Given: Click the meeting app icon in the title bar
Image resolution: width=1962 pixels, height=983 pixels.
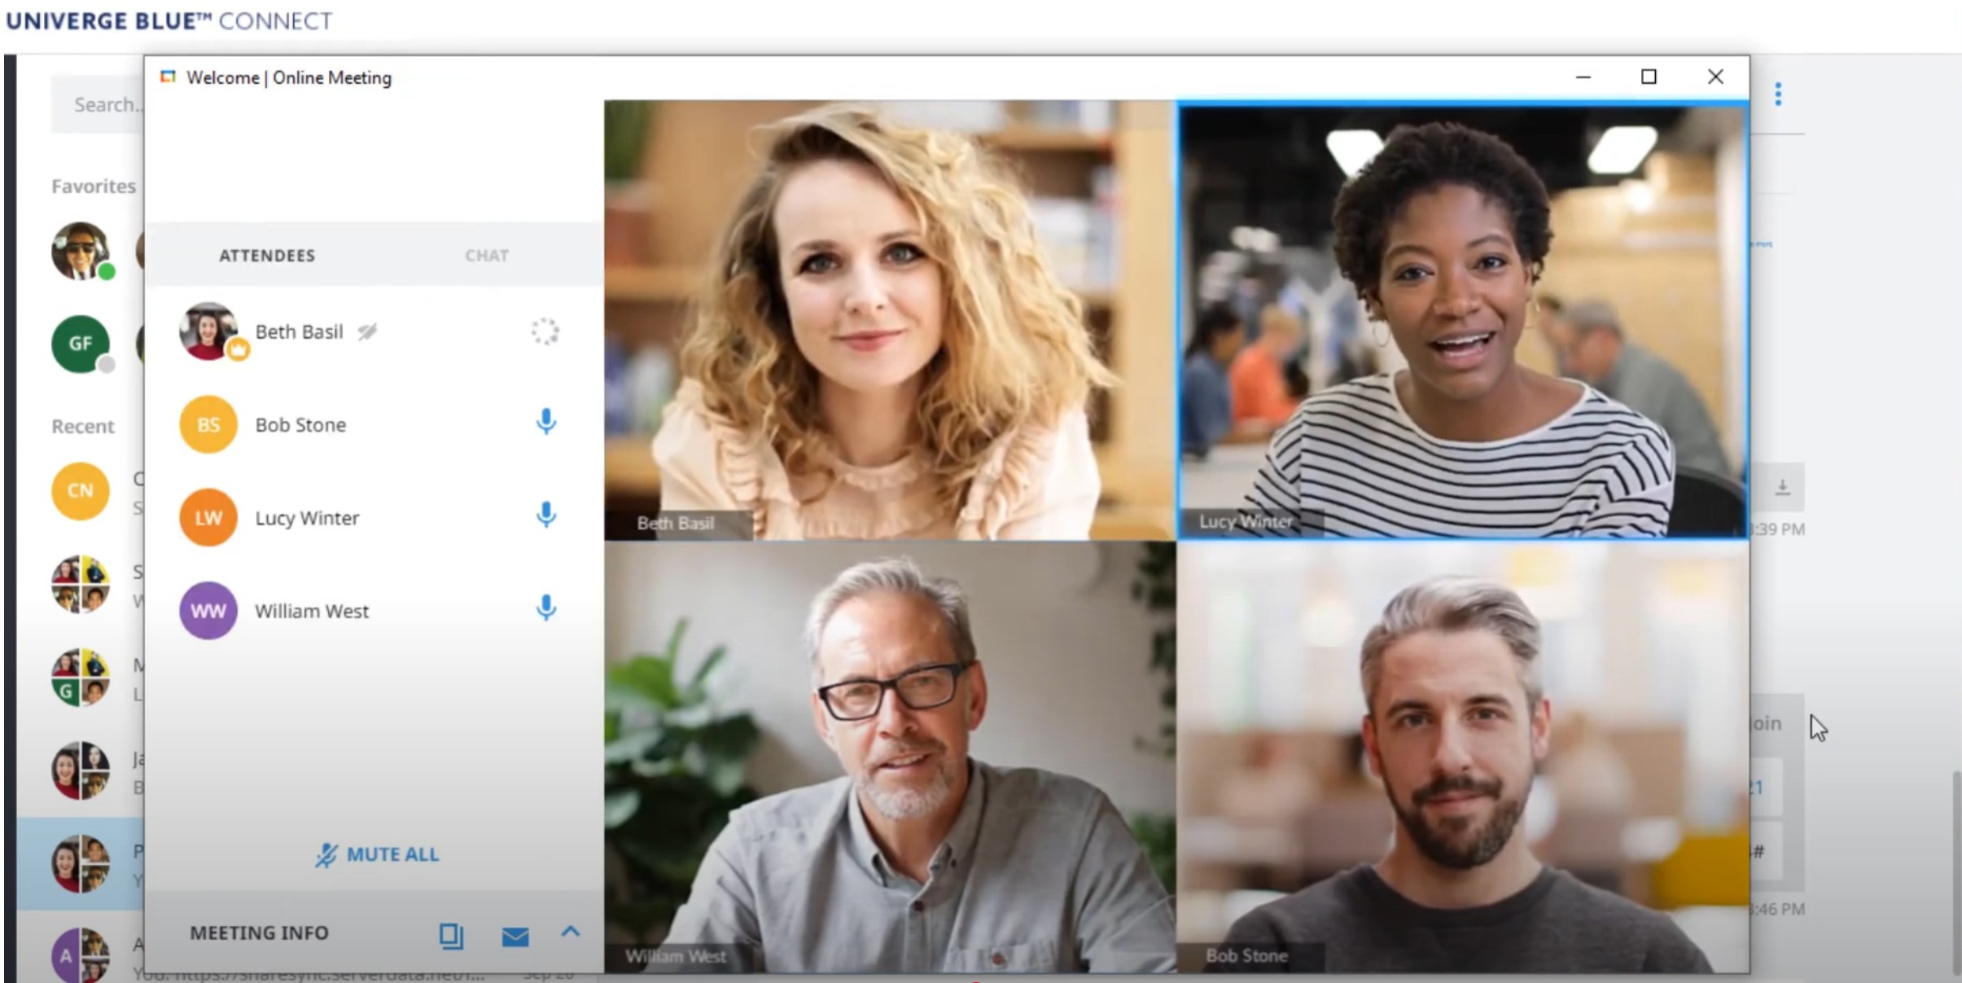Looking at the screenshot, I should (x=169, y=76).
